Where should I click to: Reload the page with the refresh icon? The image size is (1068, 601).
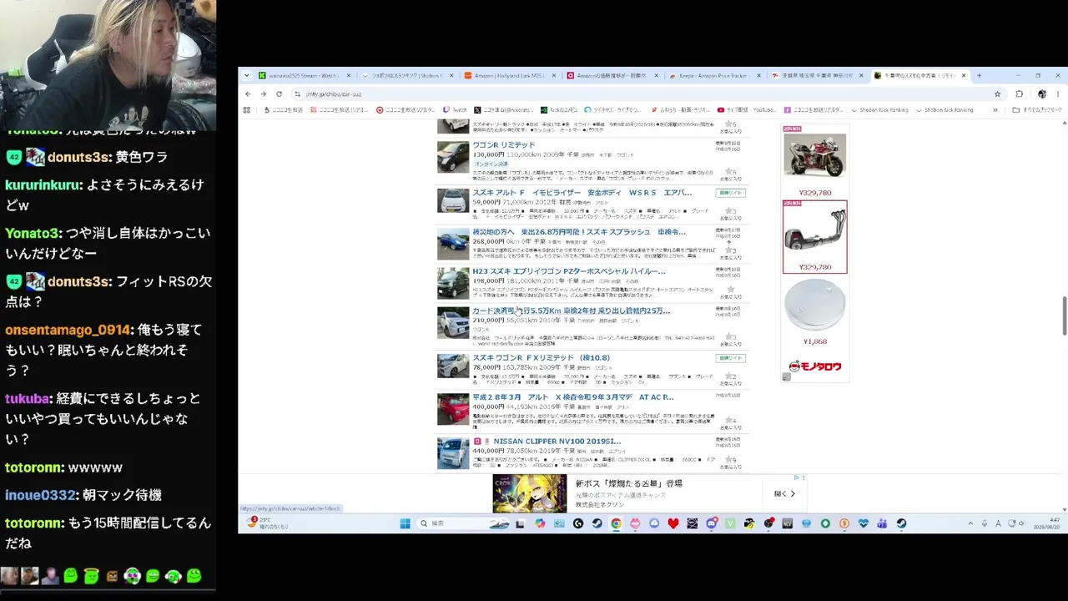(x=279, y=93)
